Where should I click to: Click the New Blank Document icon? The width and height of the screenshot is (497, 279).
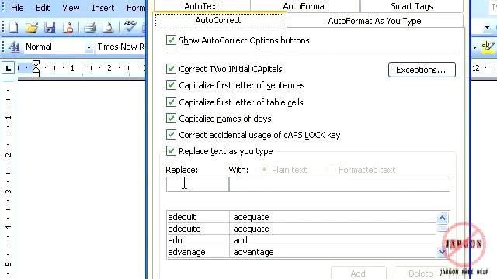click(x=13, y=28)
